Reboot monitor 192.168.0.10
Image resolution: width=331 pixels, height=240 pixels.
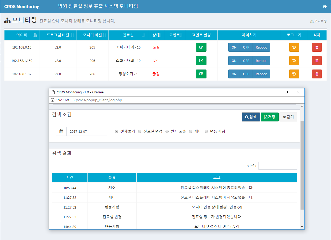coord(261,47)
